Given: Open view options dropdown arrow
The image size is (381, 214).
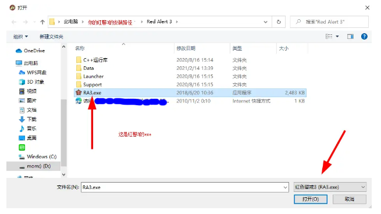Looking at the screenshot, I should (x=337, y=37).
